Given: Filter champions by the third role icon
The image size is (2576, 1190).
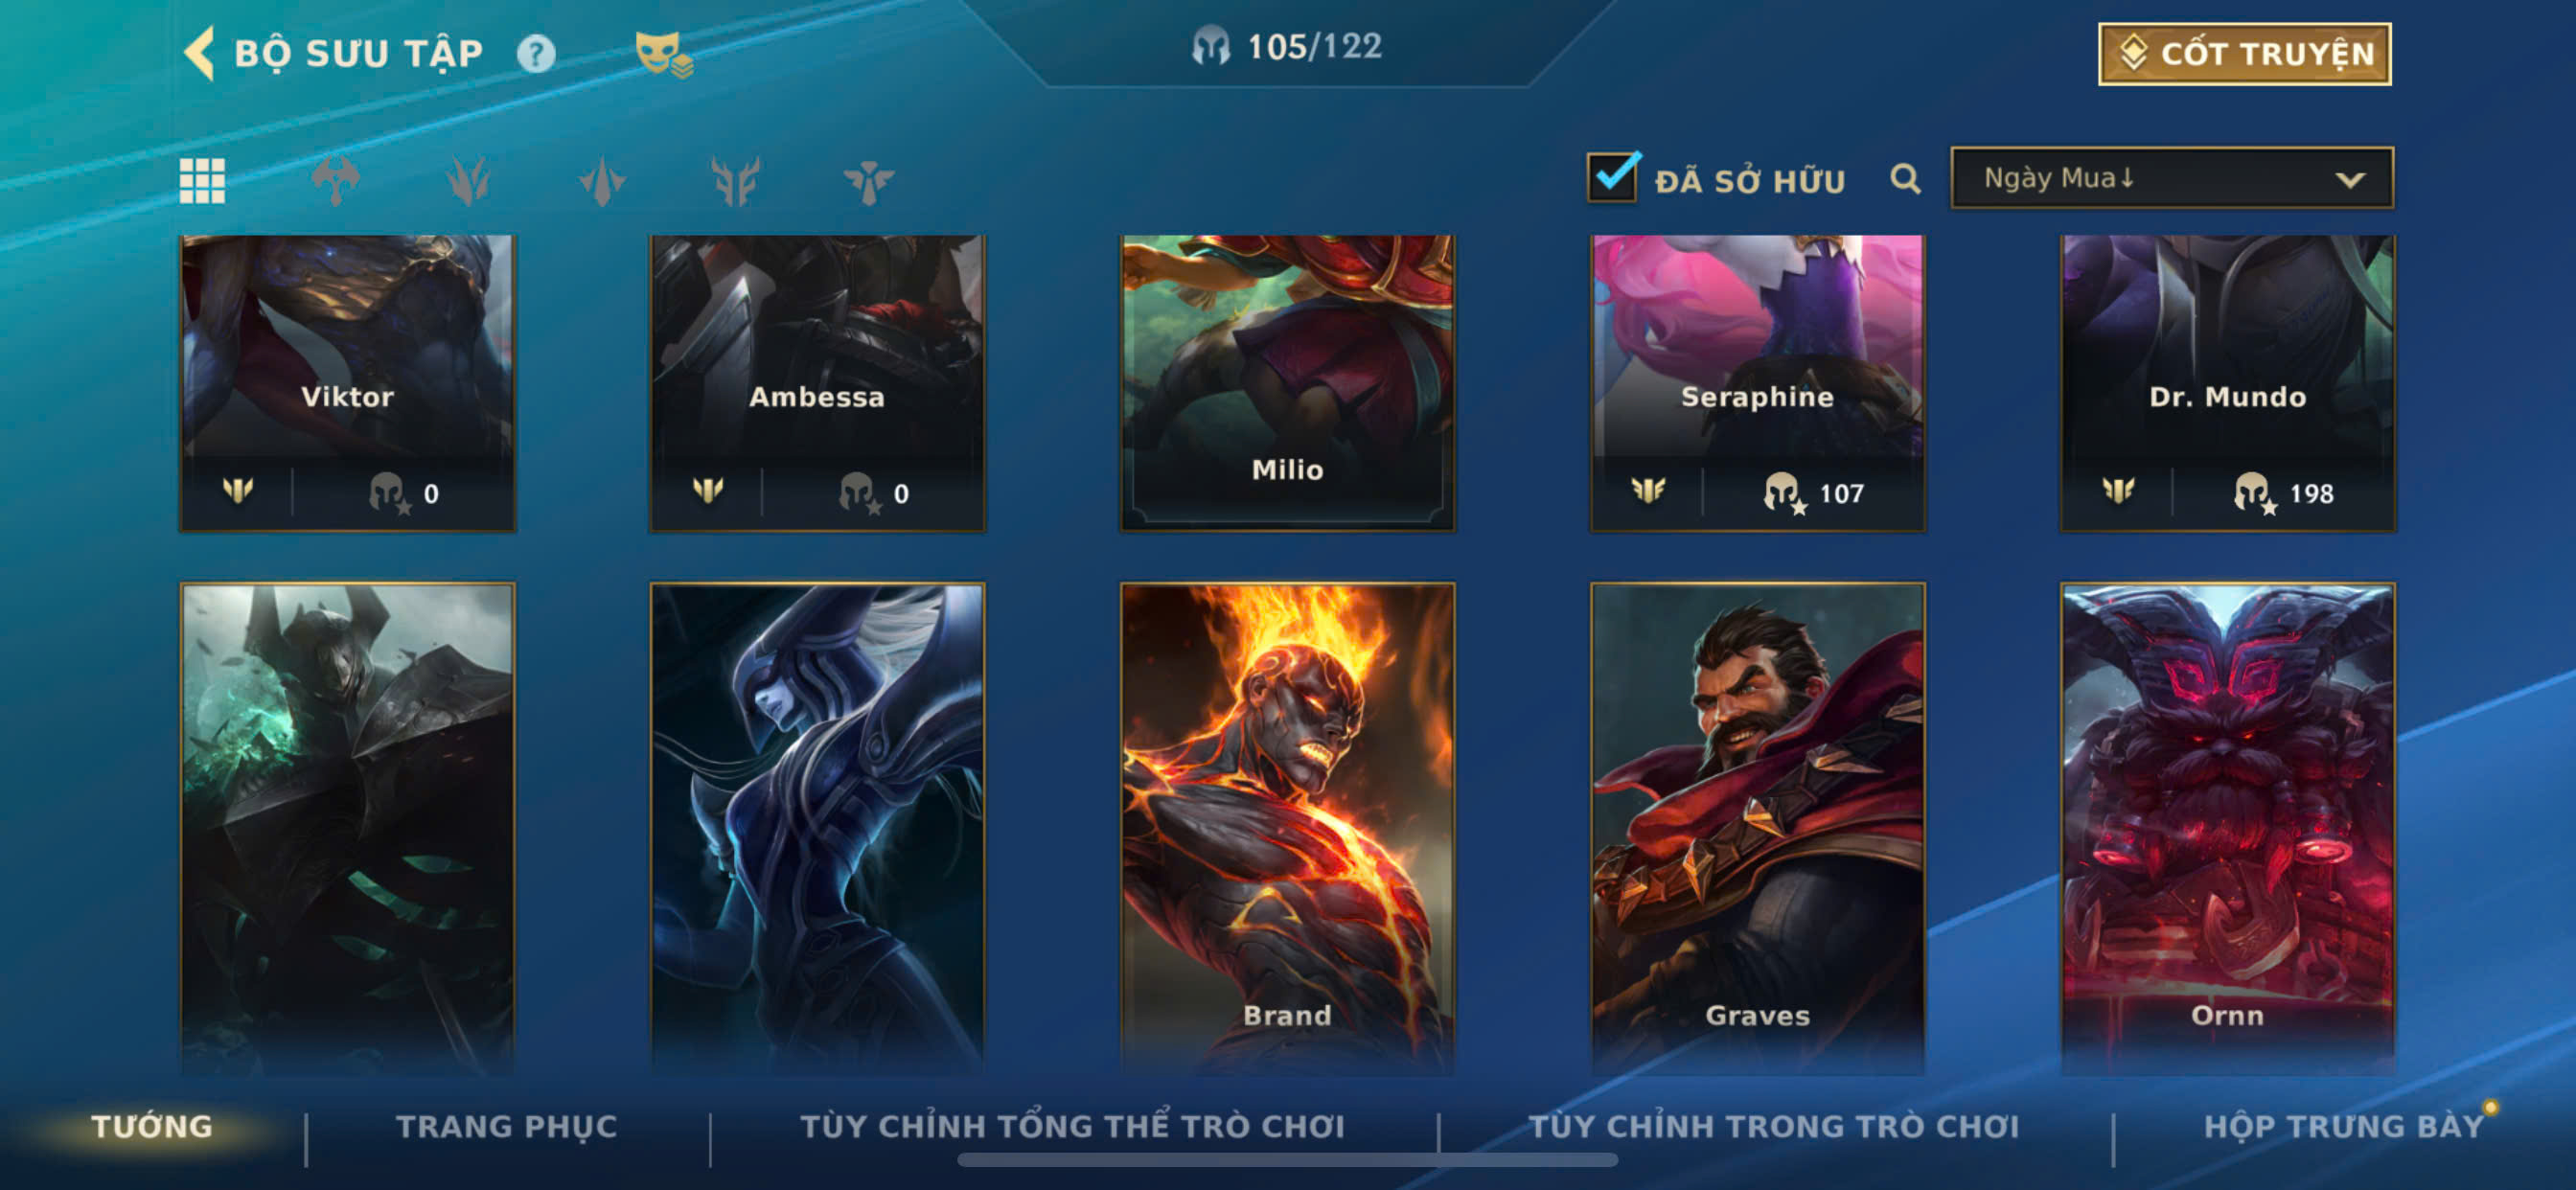Looking at the screenshot, I should coord(468,181).
